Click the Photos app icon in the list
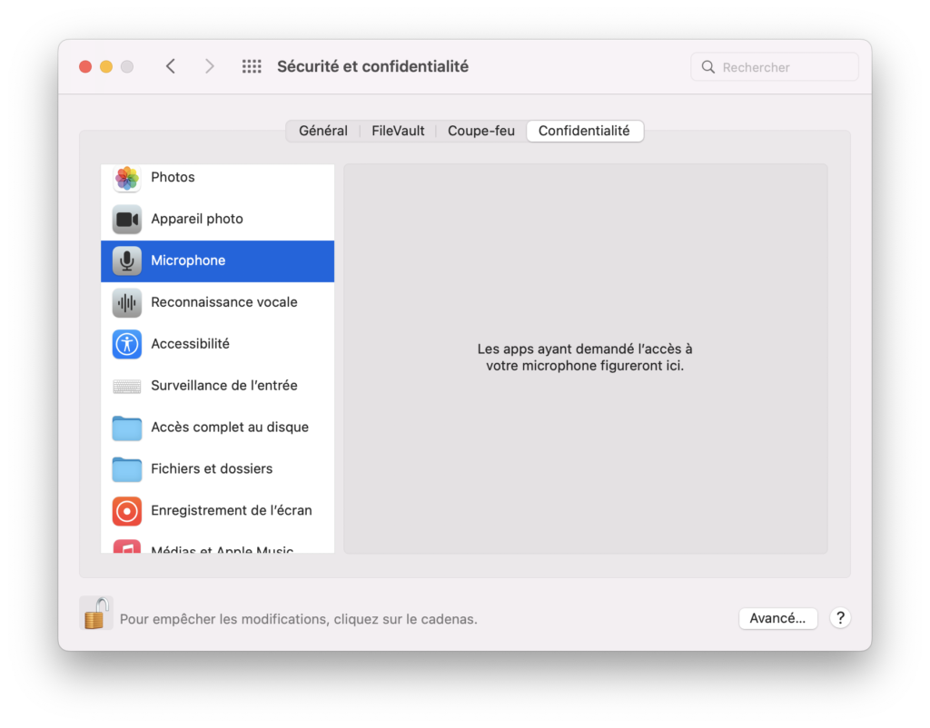Viewport: 930px width, 728px height. pyautogui.click(x=127, y=178)
